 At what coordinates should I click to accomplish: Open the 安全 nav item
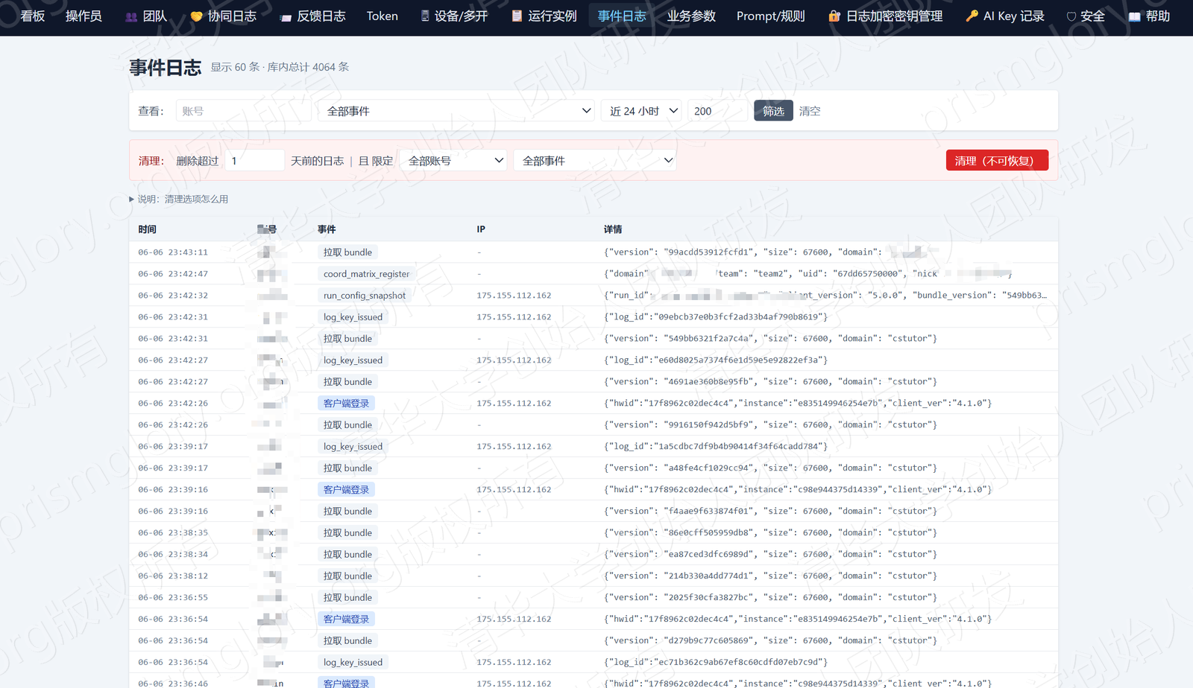click(1086, 16)
